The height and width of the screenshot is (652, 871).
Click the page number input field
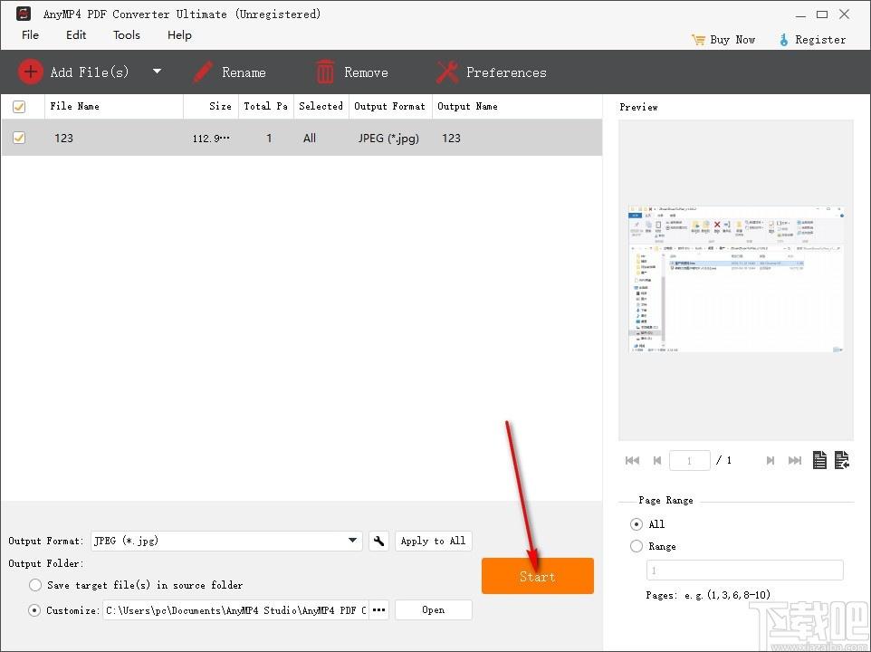click(x=690, y=460)
